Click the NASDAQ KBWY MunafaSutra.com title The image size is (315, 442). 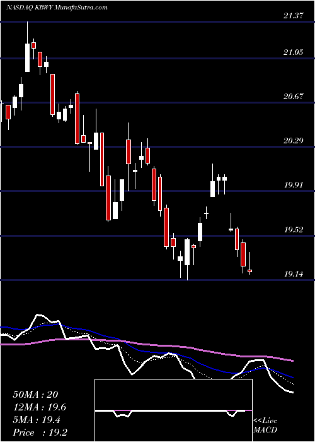click(57, 8)
